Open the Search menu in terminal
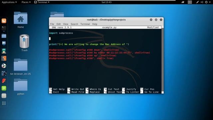The image size is (213, 120). pos(74,24)
